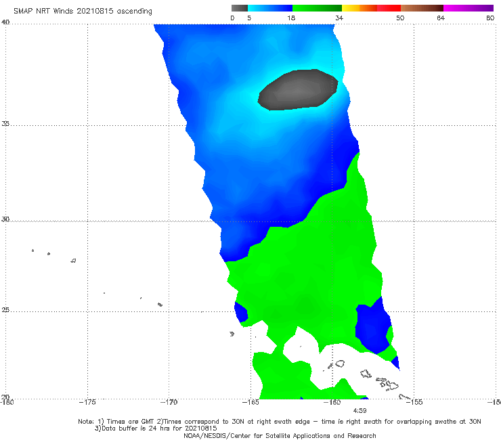Image resolution: width=501 pixels, height=440 pixels.
Task: Click the longitude label '-165'
Action: (x=250, y=402)
